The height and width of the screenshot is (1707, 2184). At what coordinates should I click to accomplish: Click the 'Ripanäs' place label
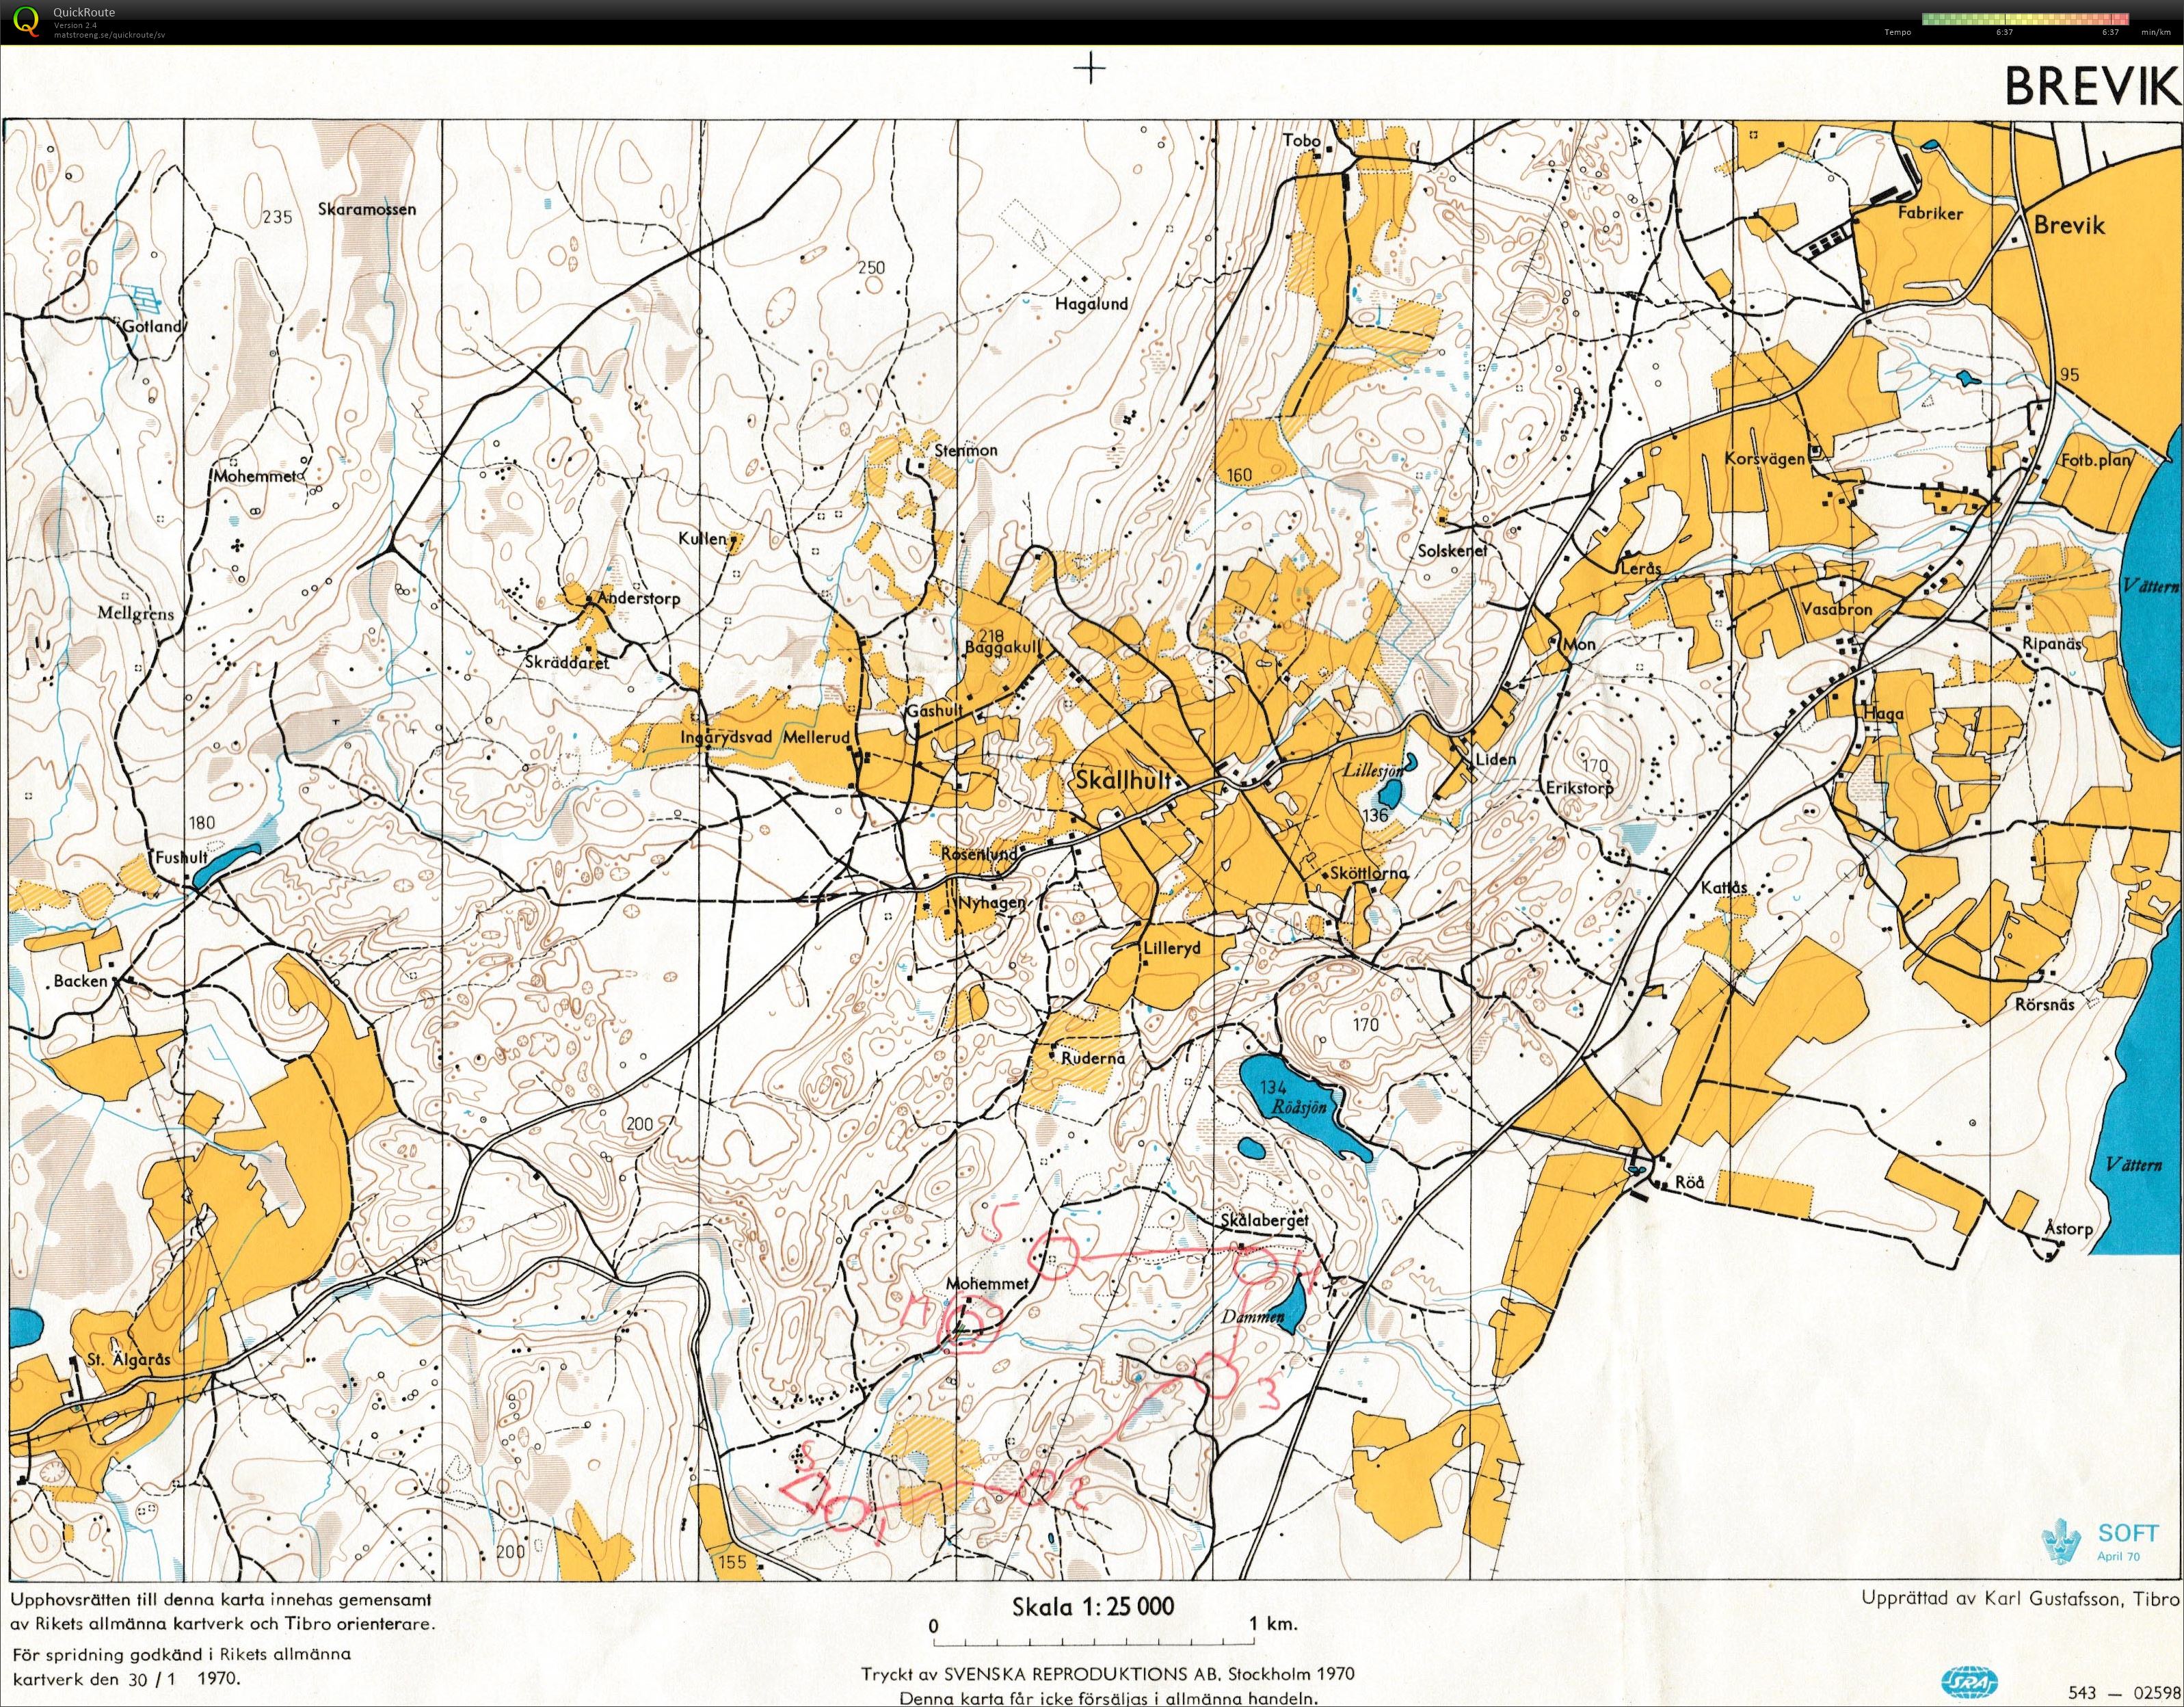(2052, 644)
